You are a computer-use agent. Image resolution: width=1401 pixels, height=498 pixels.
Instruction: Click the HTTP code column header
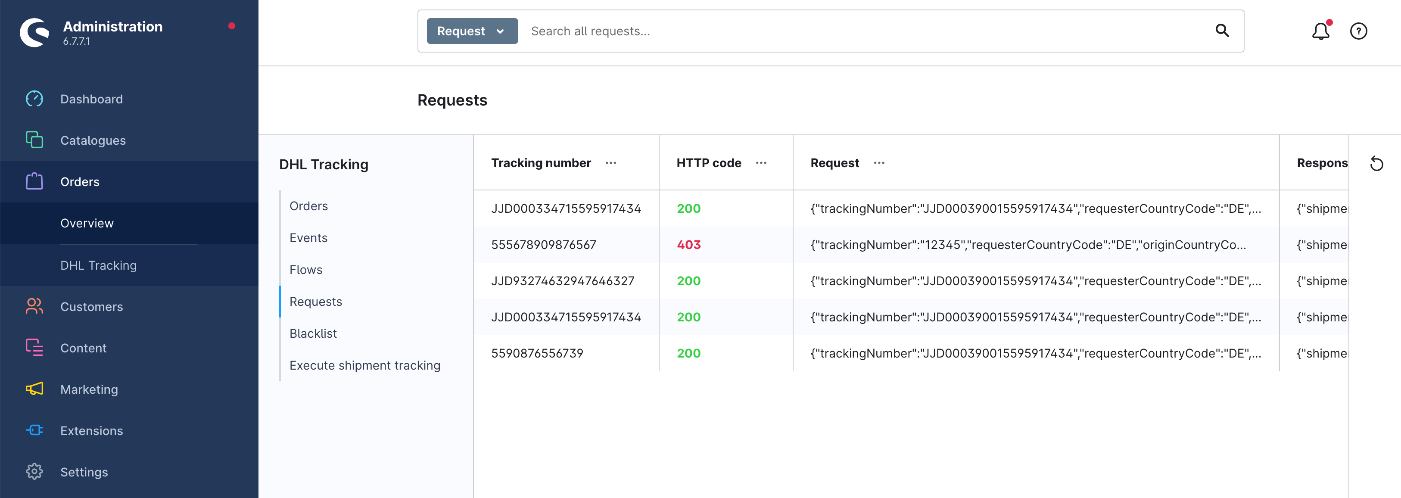tap(709, 163)
